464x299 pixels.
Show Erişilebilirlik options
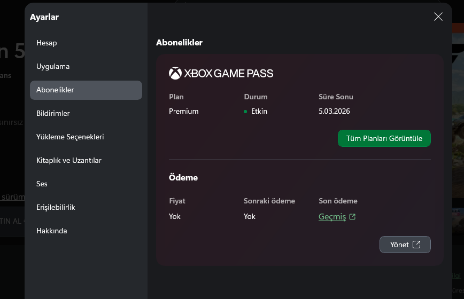click(86, 207)
